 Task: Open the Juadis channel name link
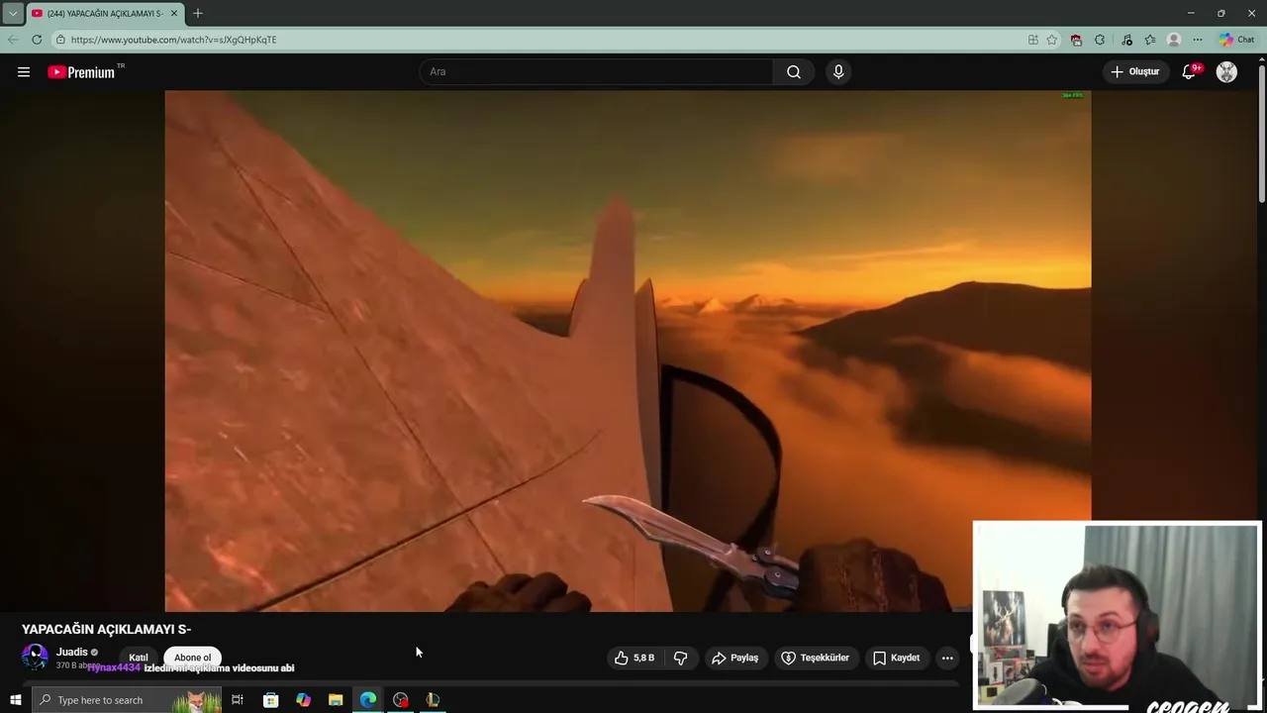point(72,652)
